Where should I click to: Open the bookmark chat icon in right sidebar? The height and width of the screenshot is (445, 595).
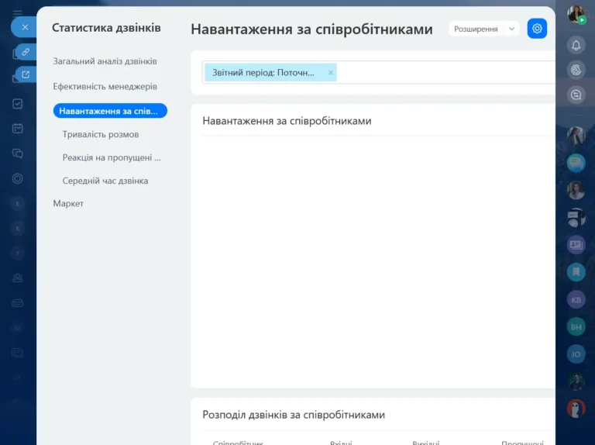(x=576, y=272)
